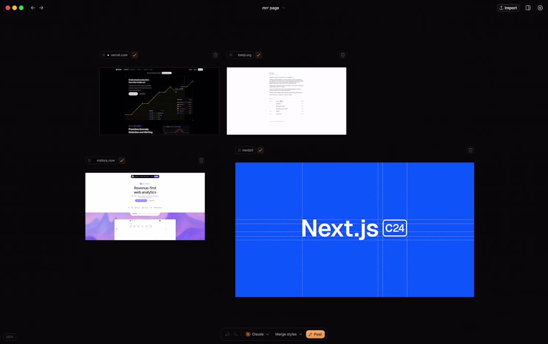Open the visitors.now Revenue-first web analytics thumbnail

[145, 206]
